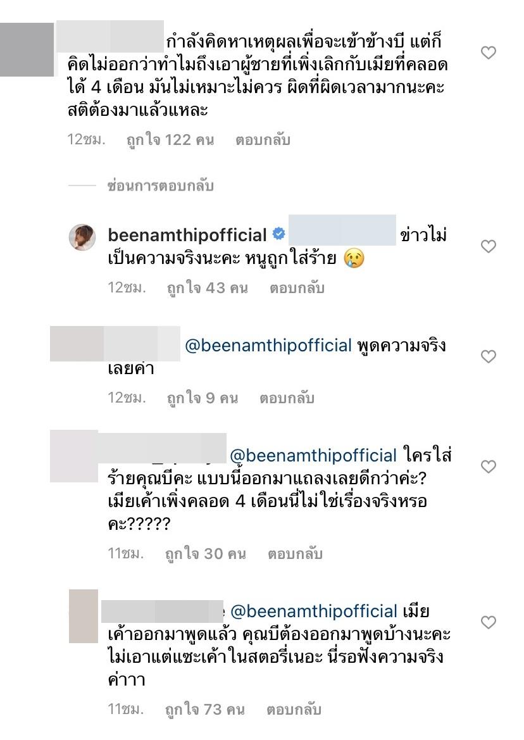
Task: Reply to beenamthipofficial's comment
Action: click(297, 288)
